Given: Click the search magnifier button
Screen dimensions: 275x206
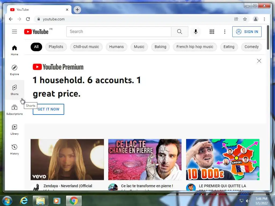Looking at the screenshot, I should (180, 32).
